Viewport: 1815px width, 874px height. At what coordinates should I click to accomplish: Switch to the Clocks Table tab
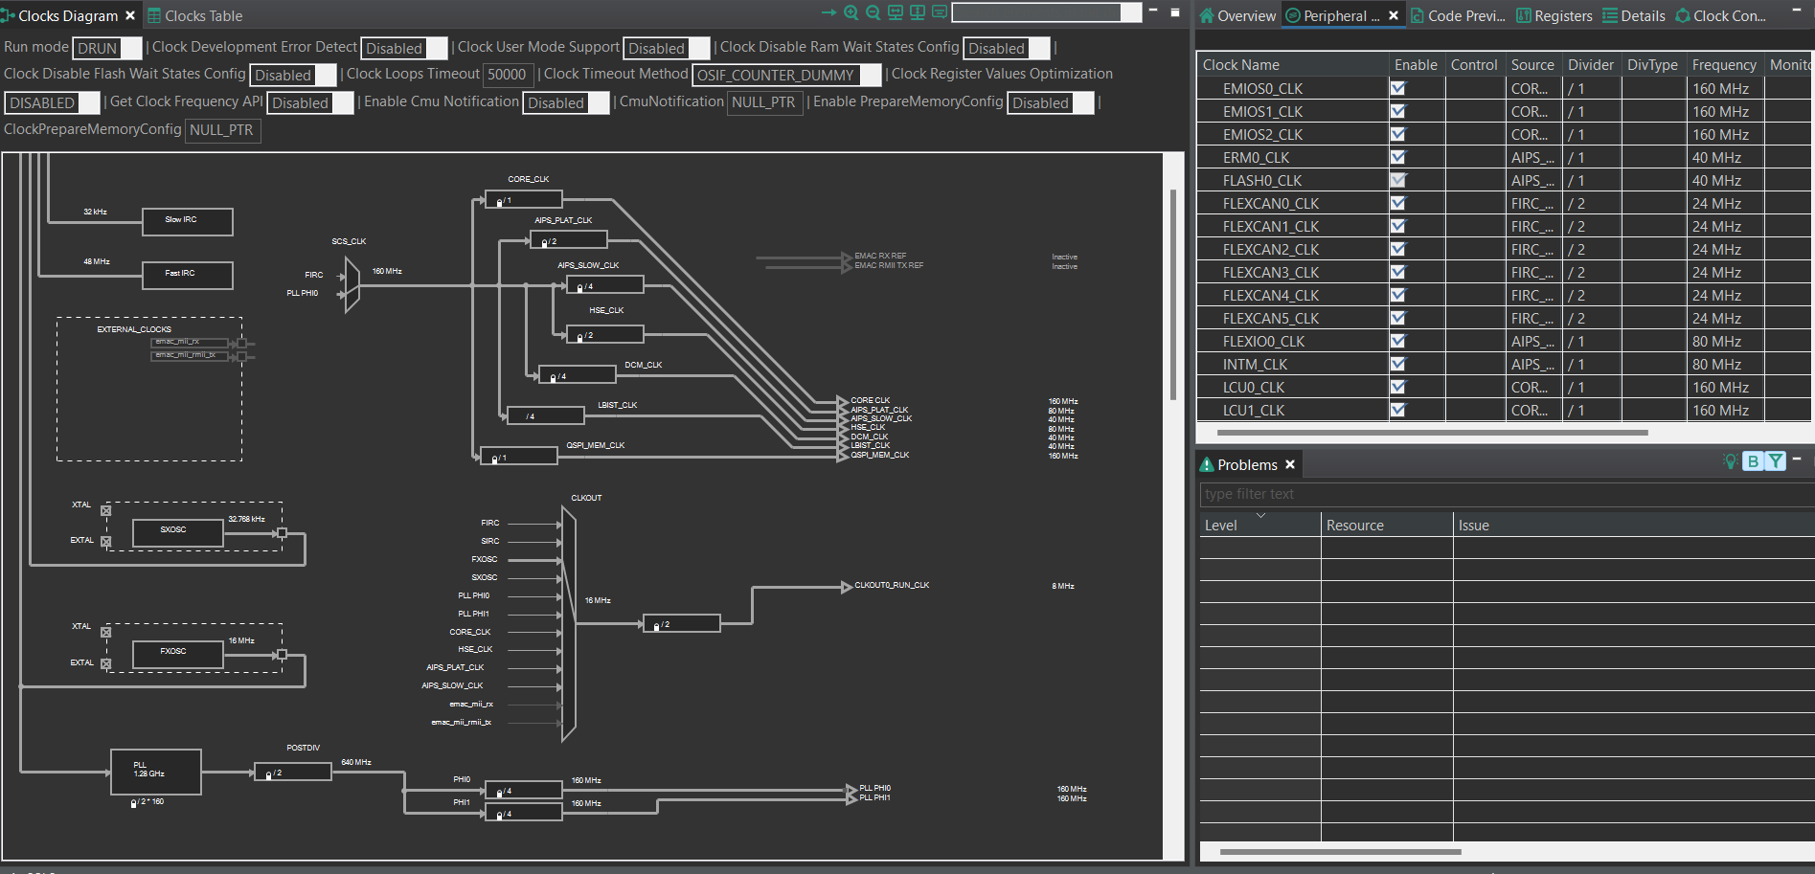202,15
